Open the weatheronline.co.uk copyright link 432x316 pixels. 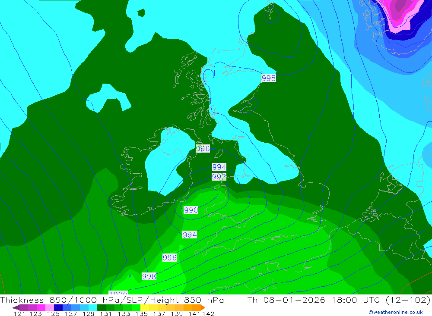395,312
